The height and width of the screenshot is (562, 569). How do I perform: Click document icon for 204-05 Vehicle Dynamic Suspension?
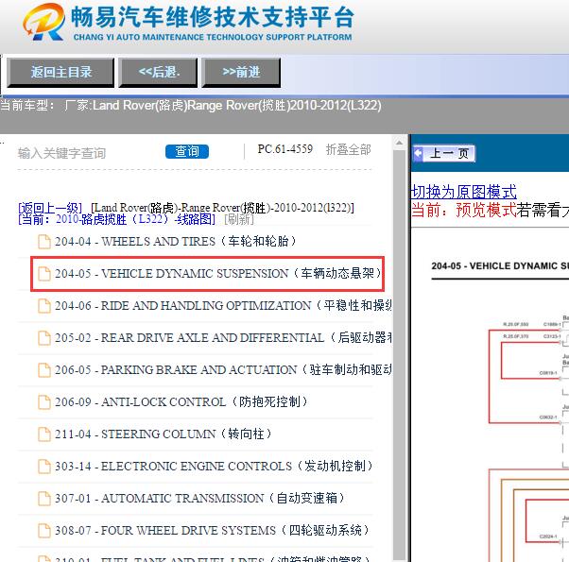click(44, 274)
